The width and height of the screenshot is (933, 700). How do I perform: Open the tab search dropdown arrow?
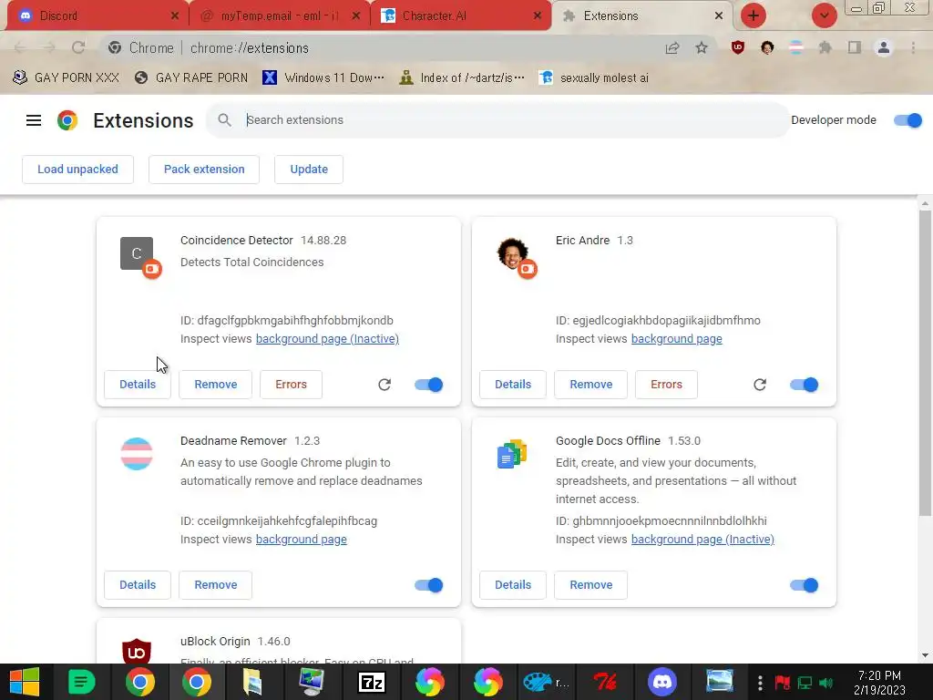(x=825, y=16)
